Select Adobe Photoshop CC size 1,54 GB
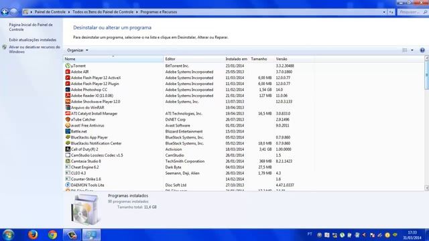The width and height of the screenshot is (429, 241). pyautogui.click(x=265, y=90)
